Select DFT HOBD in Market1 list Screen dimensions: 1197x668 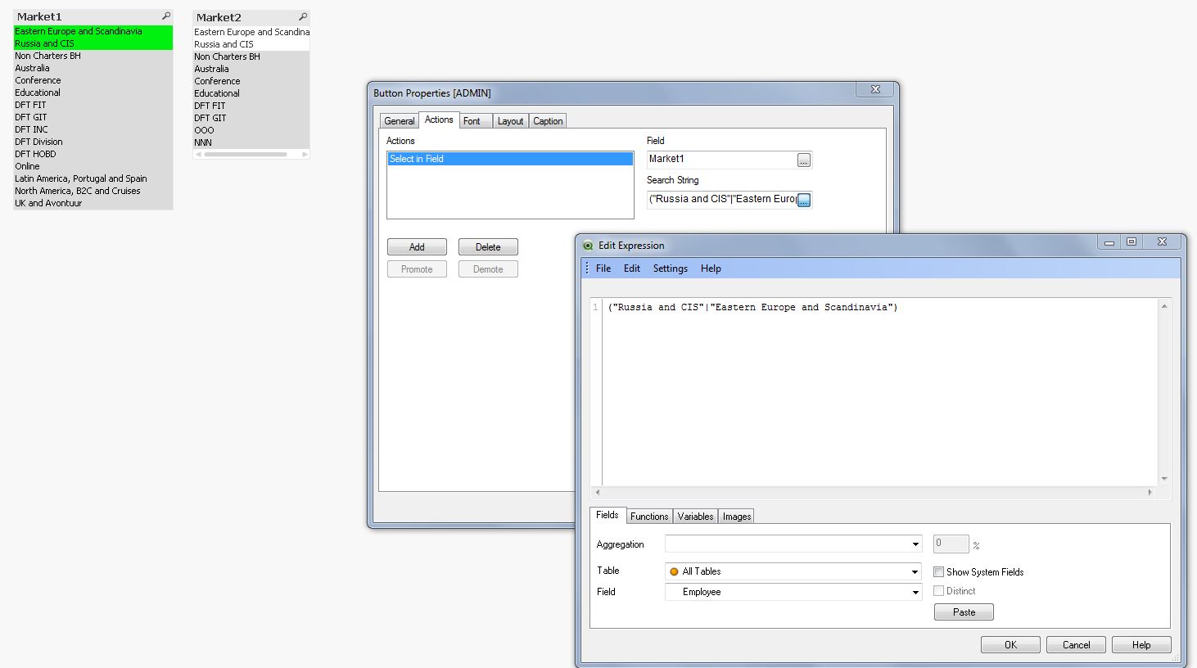point(93,154)
